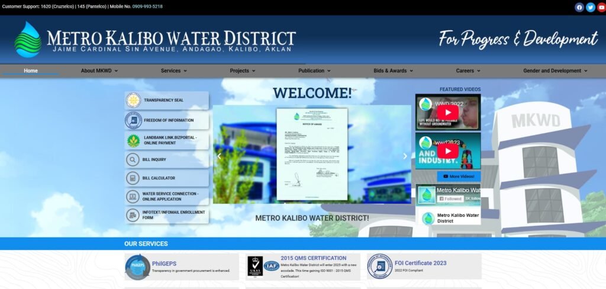
Task: Click the PhilGEPS logo icon
Action: pyautogui.click(x=137, y=267)
